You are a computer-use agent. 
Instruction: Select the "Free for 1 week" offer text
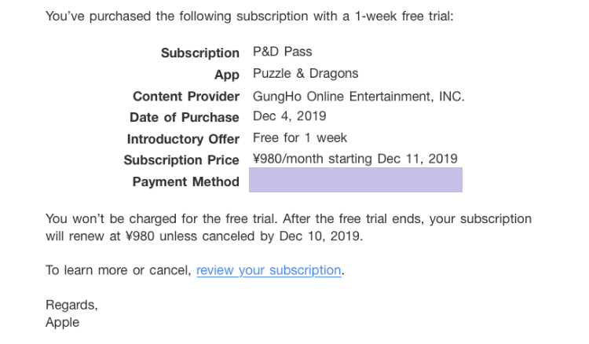pos(300,138)
